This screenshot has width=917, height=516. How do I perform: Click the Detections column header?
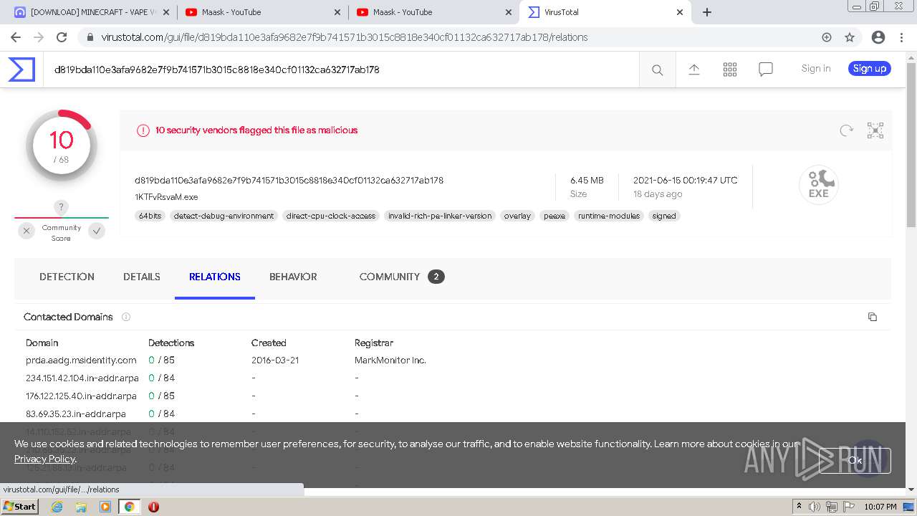(x=171, y=343)
